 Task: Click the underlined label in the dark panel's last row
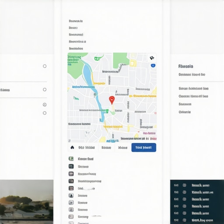point(202,220)
